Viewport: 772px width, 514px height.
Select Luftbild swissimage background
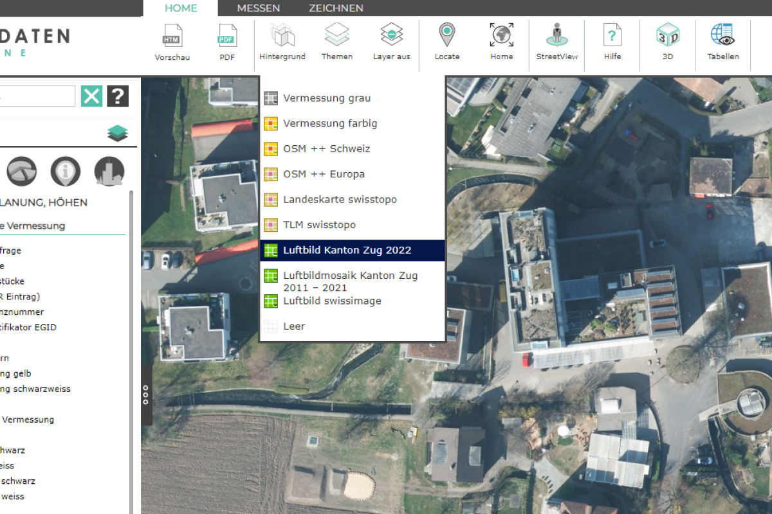[332, 301]
